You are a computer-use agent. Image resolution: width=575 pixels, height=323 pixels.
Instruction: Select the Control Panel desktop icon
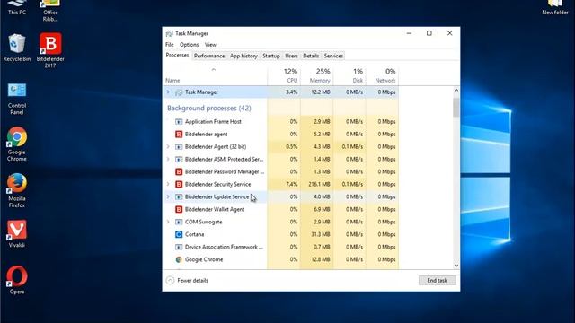(17, 99)
